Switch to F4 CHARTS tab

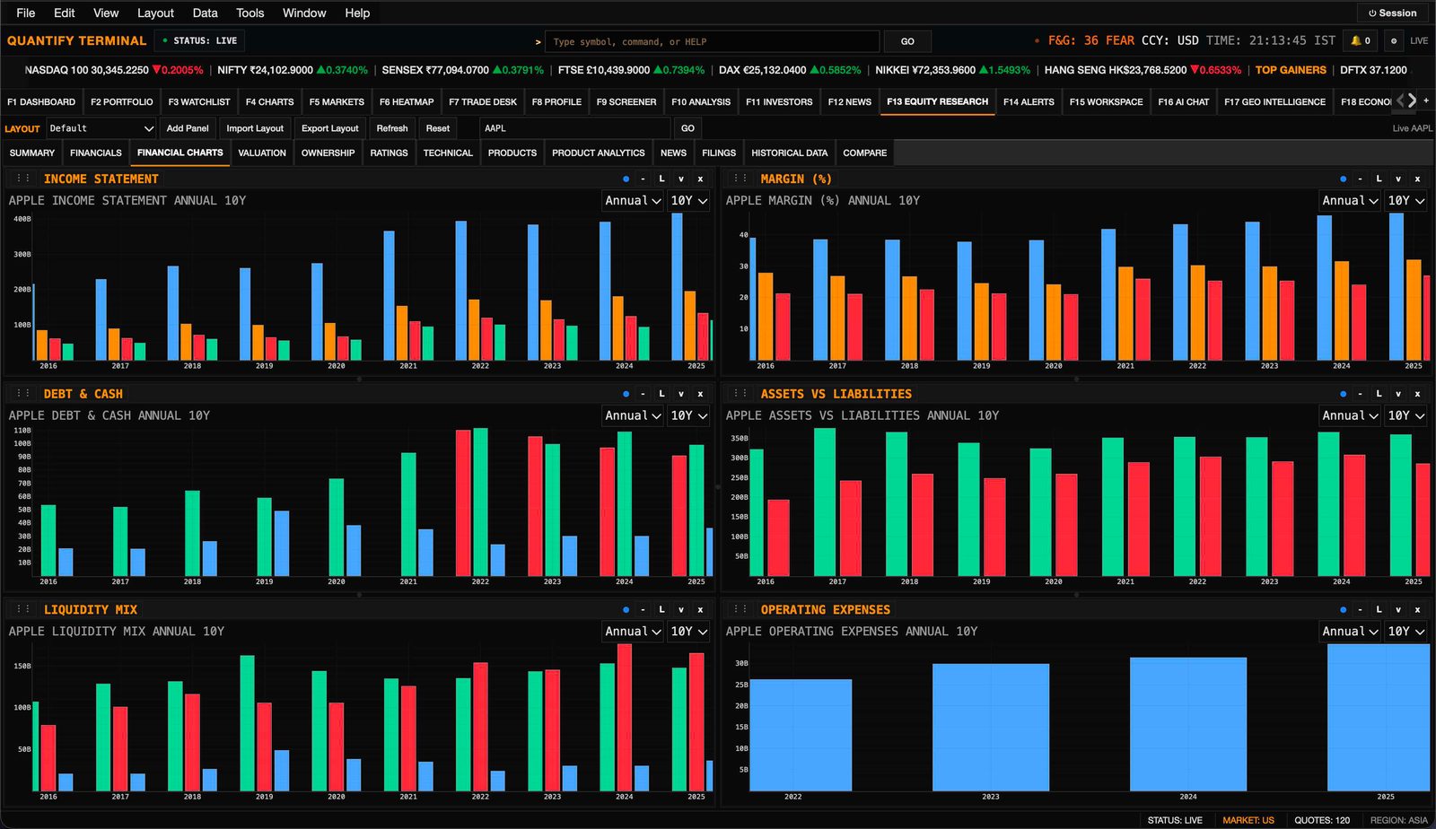click(269, 101)
